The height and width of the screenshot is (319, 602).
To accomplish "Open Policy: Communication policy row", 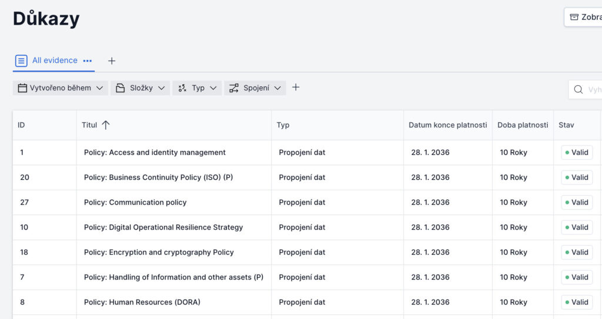I will tap(135, 202).
